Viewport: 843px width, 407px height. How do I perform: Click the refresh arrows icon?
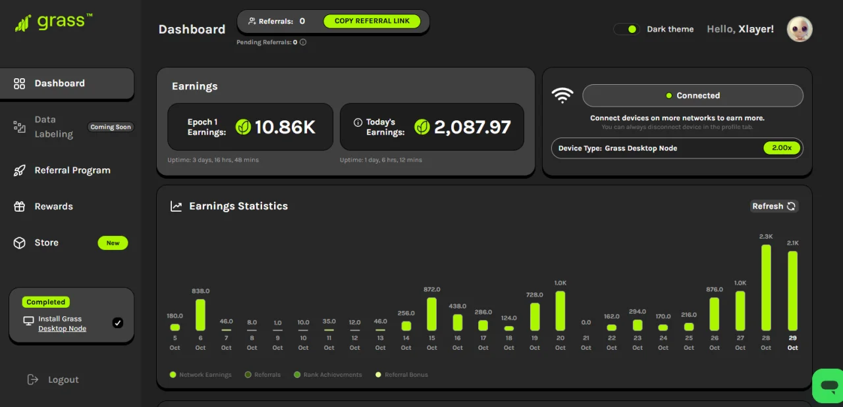pos(791,206)
